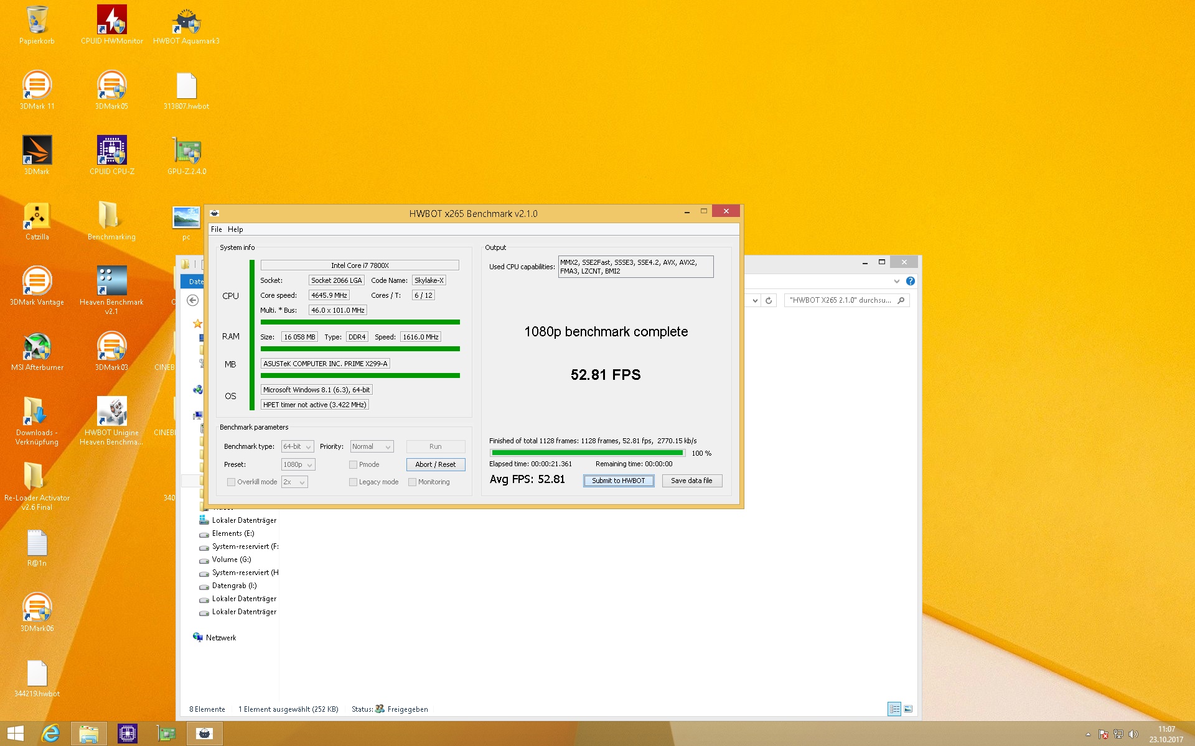Viewport: 1195px width, 746px height.
Task: Launch CPUID HWMonitor desktop shortcut
Action: [112, 25]
